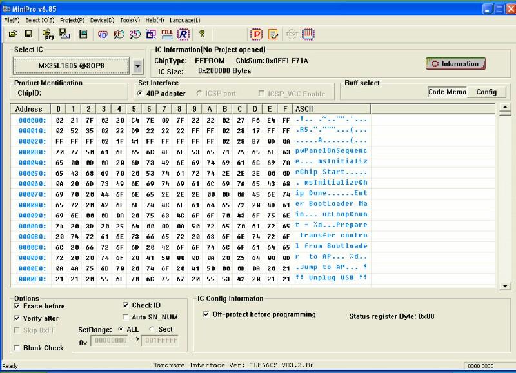Click the ChkSum value 0x0FF1 F71A
Screen dimensions: 516x373
pos(286,61)
